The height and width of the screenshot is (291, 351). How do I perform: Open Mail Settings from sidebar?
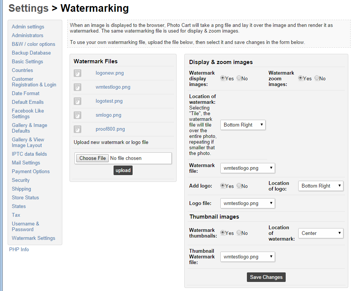click(x=26, y=163)
